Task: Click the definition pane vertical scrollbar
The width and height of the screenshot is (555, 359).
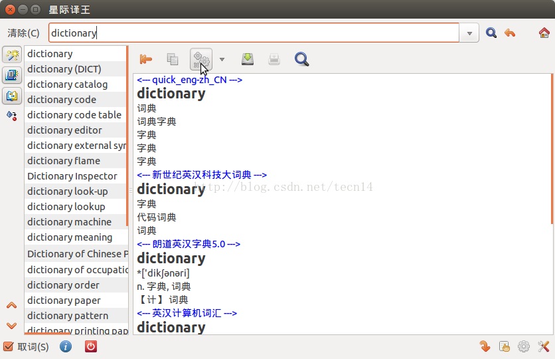Action: (552, 149)
